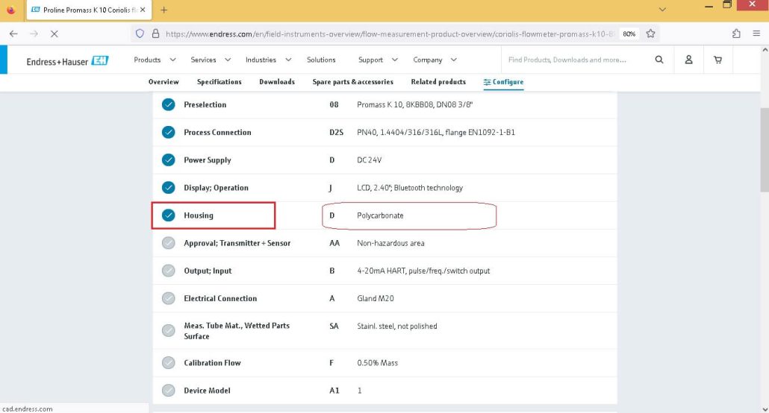The image size is (769, 413).
Task: Switch to the Downloads tab
Action: pyautogui.click(x=276, y=82)
